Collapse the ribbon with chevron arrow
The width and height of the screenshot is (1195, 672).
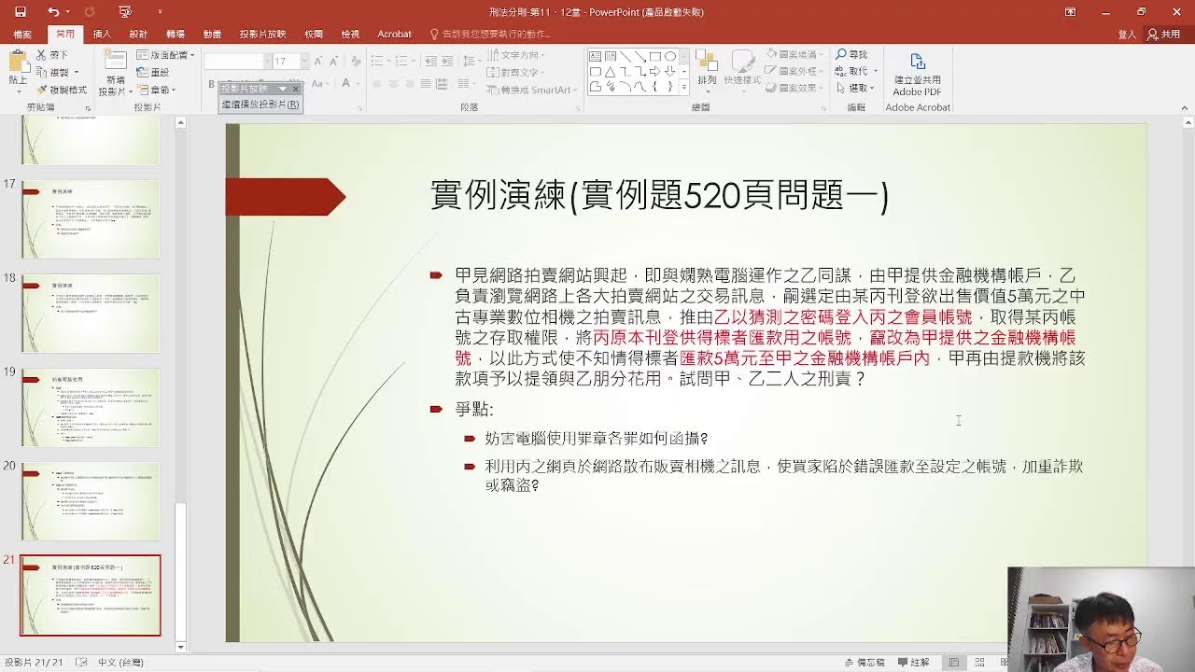pyautogui.click(x=1186, y=107)
